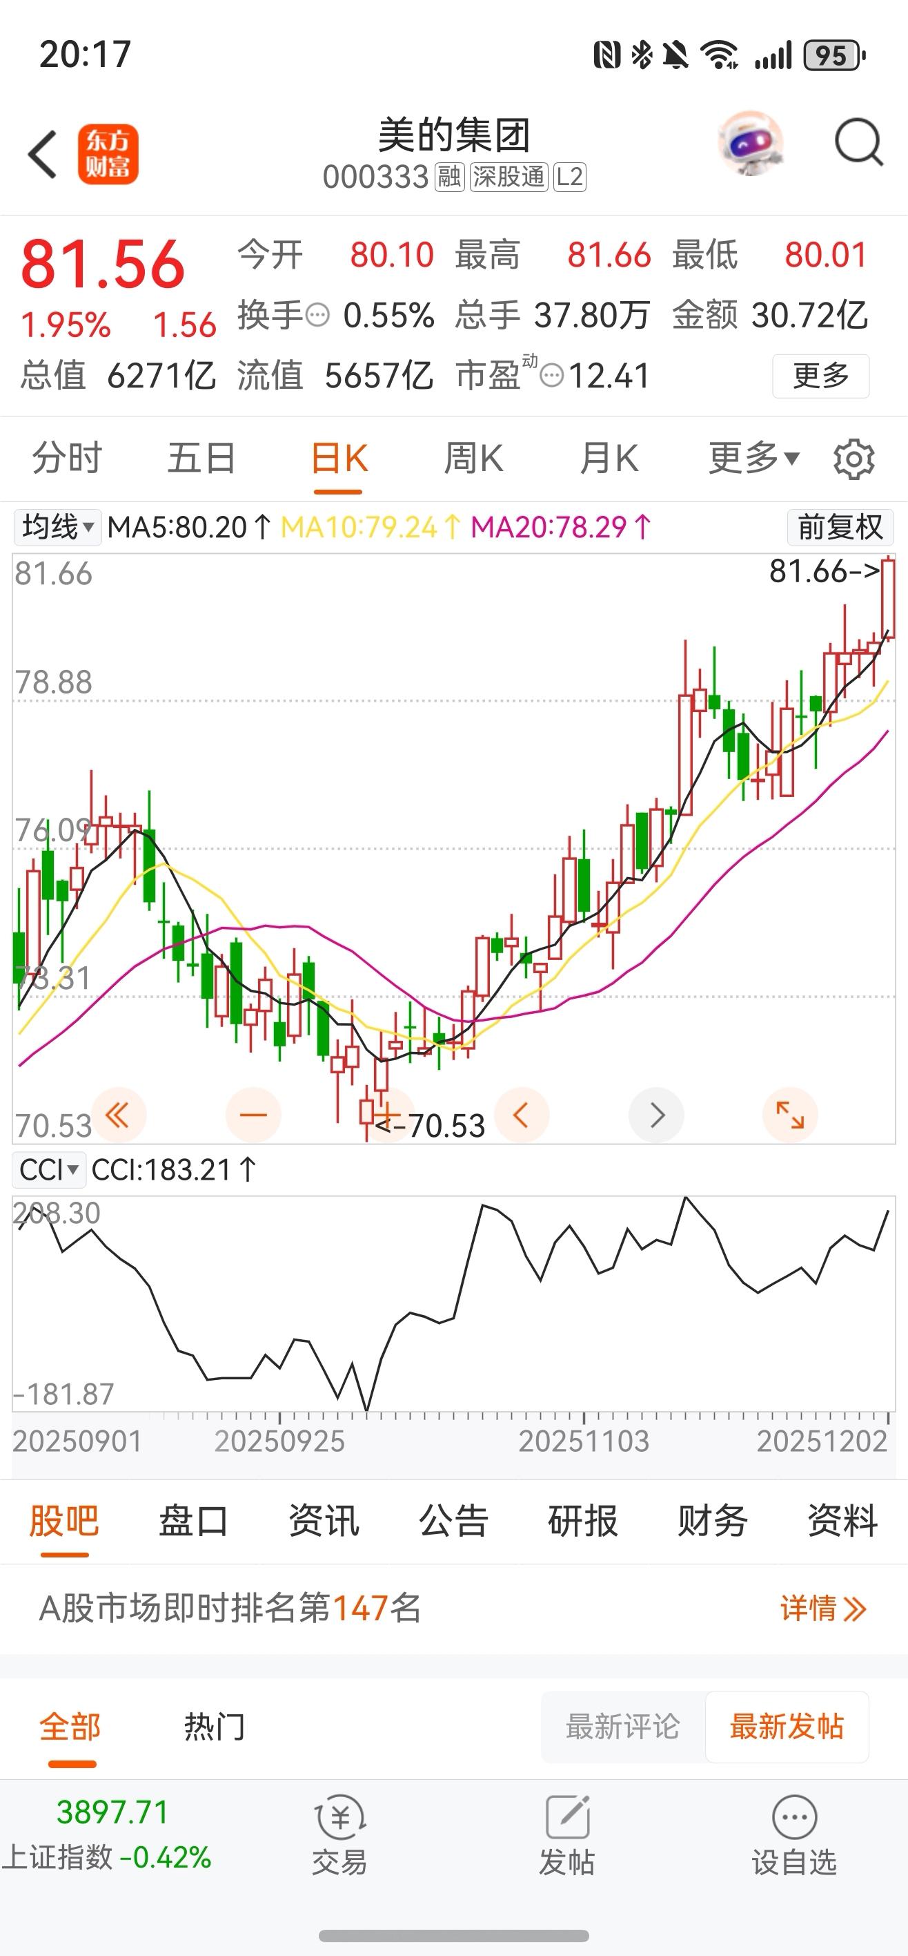The width and height of the screenshot is (908, 1956).
Task: Zoom in chart with plus button
Action: click(x=387, y=1115)
